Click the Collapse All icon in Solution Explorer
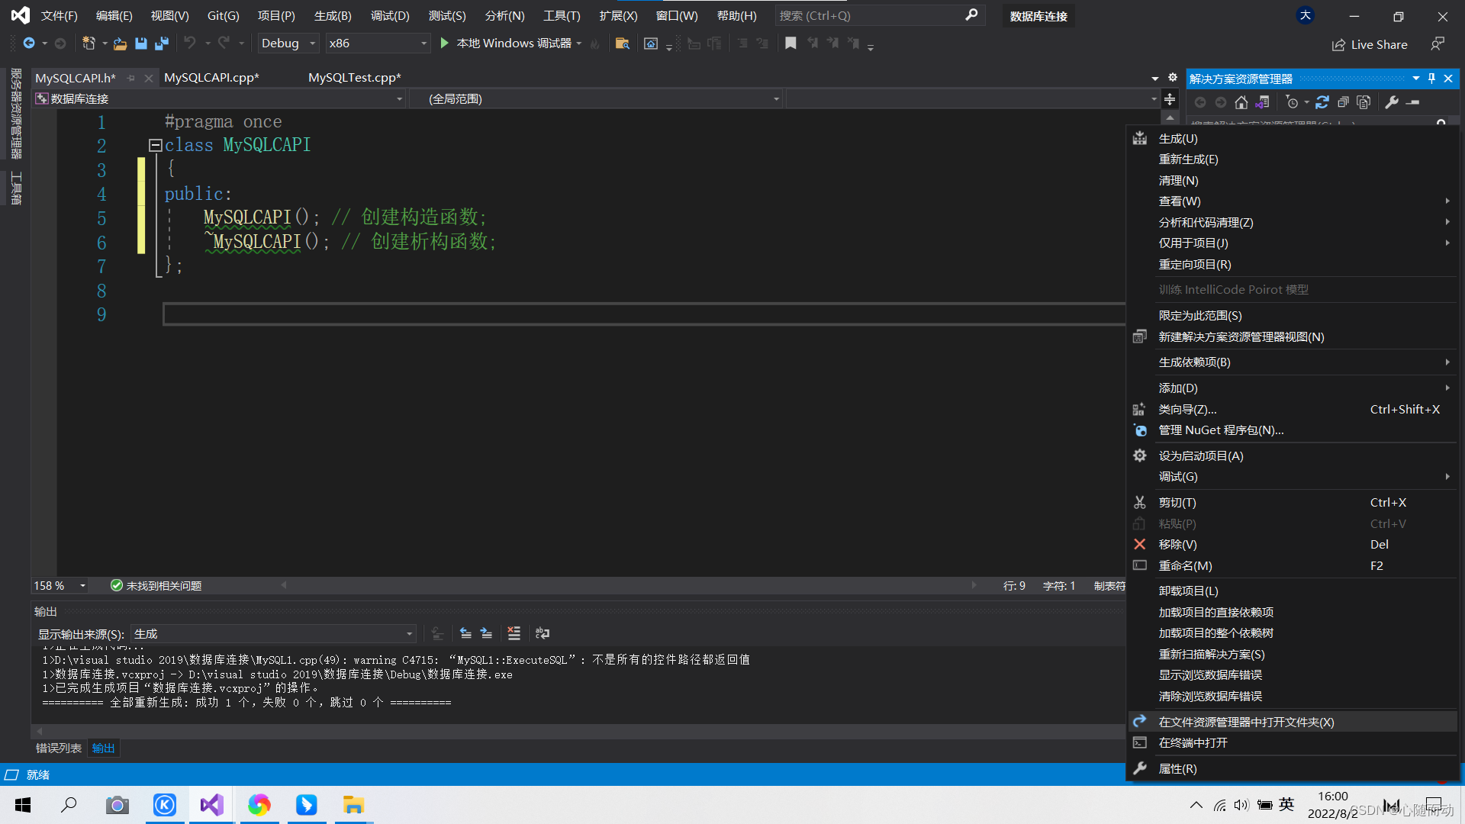1465x824 pixels. (1343, 102)
